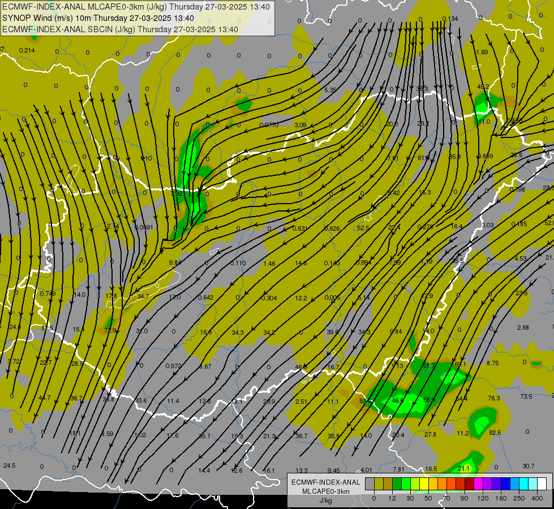Click the map value 0.304
Screen dimensions: 554x509
pos(269,298)
